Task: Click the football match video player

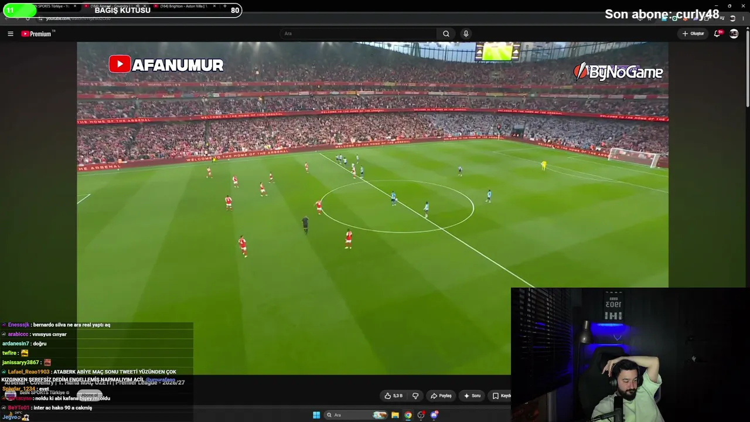Action: (373, 208)
